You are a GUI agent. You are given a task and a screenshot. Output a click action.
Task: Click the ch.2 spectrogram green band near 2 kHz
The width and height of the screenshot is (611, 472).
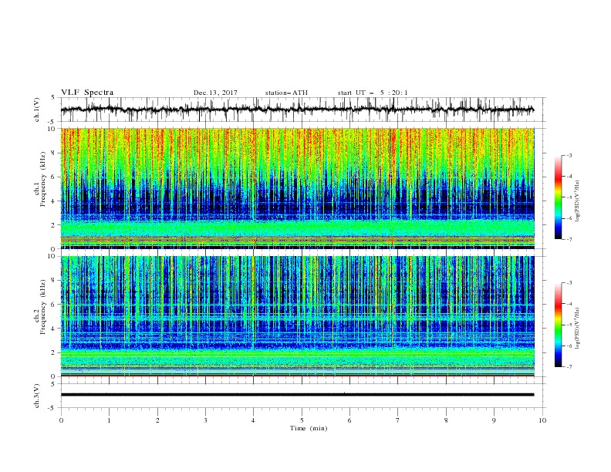tap(298, 356)
